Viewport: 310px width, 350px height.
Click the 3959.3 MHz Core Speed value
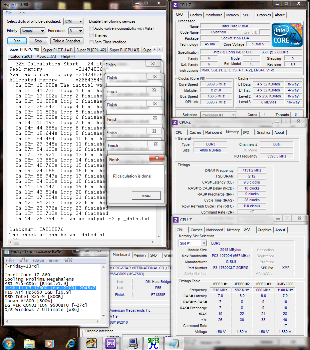216,84
